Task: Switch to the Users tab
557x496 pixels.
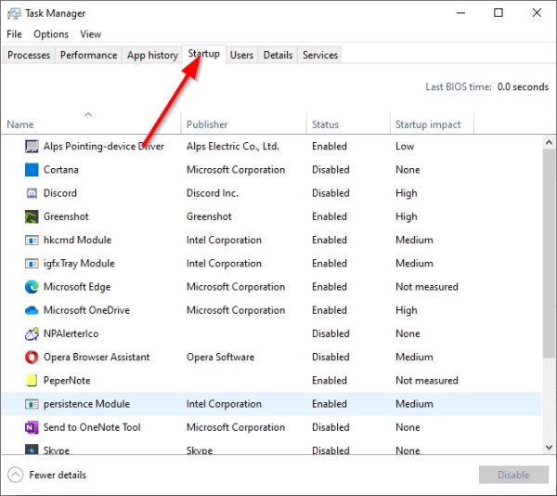Action: point(241,55)
